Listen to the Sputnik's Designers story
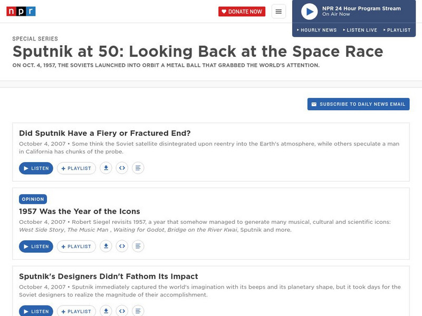This screenshot has height=316, width=422. (x=36, y=311)
